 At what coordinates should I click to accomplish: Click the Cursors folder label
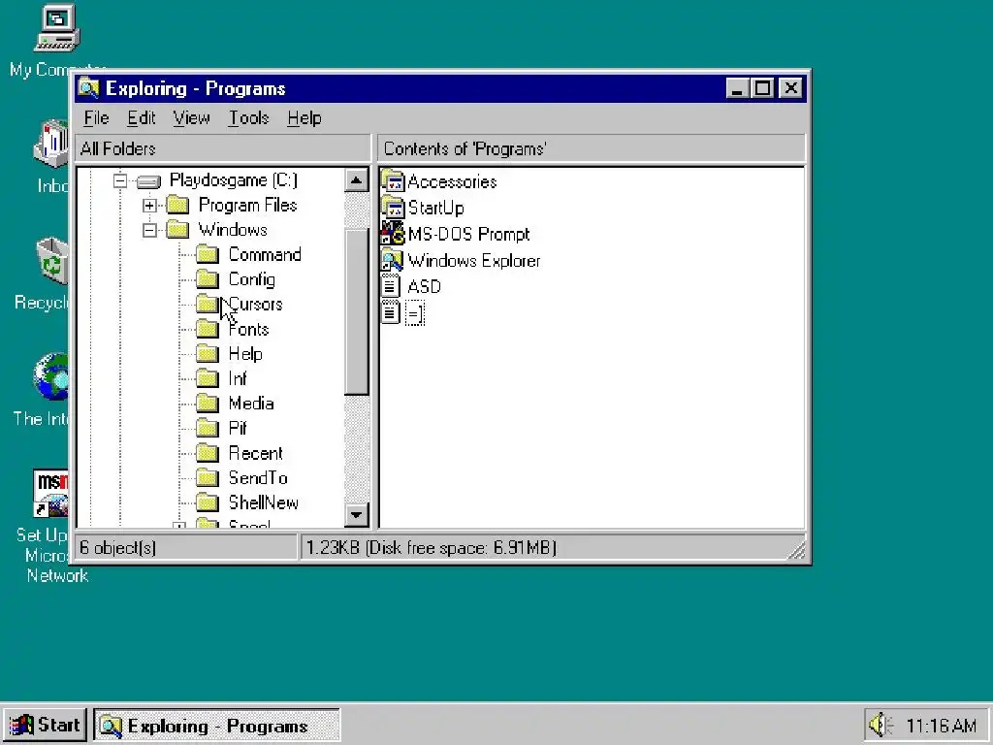(255, 304)
